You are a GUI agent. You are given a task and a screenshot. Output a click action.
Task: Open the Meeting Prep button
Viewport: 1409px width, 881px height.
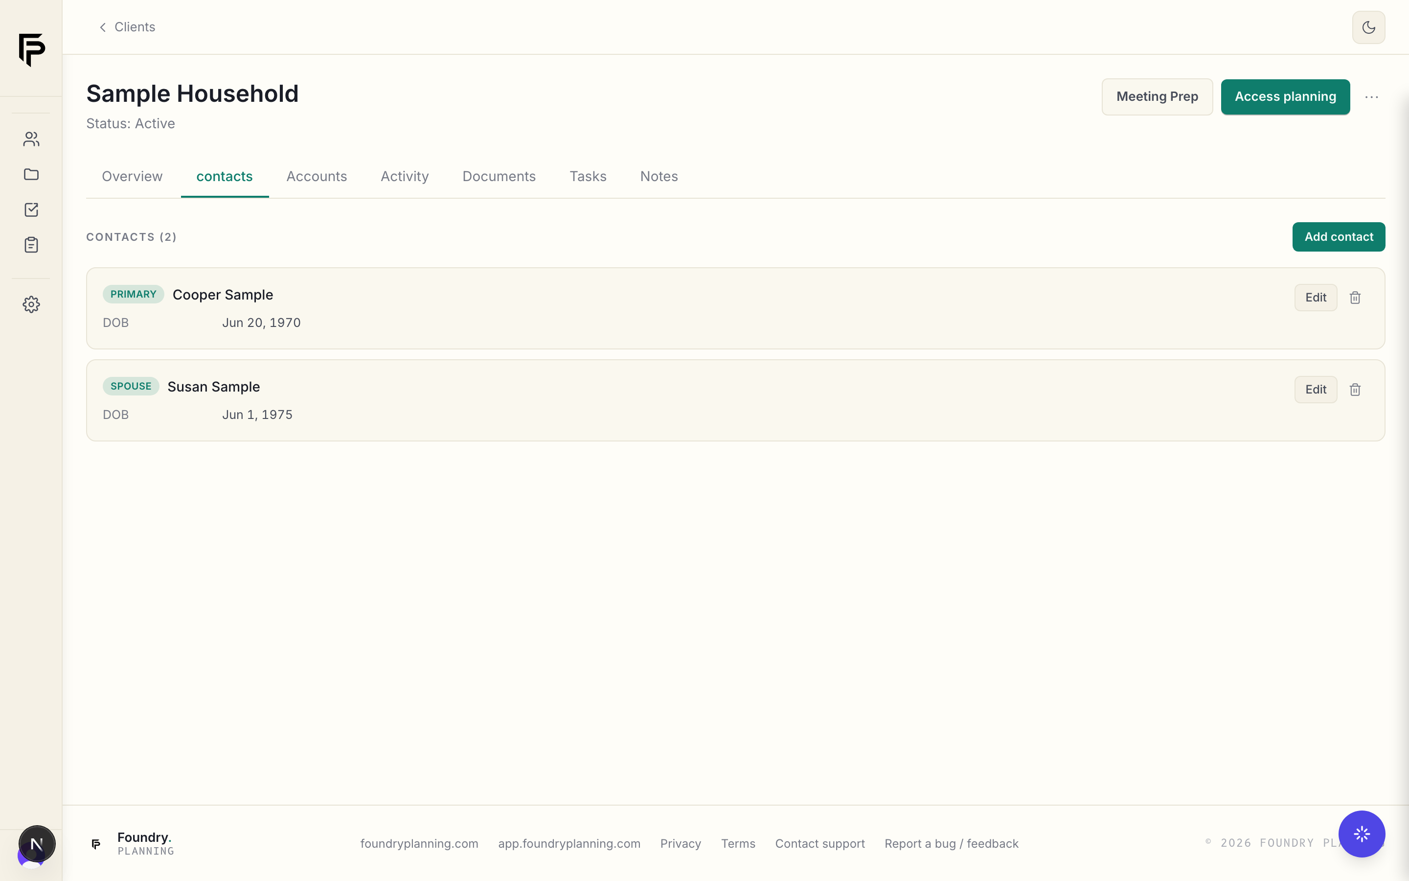point(1157,97)
